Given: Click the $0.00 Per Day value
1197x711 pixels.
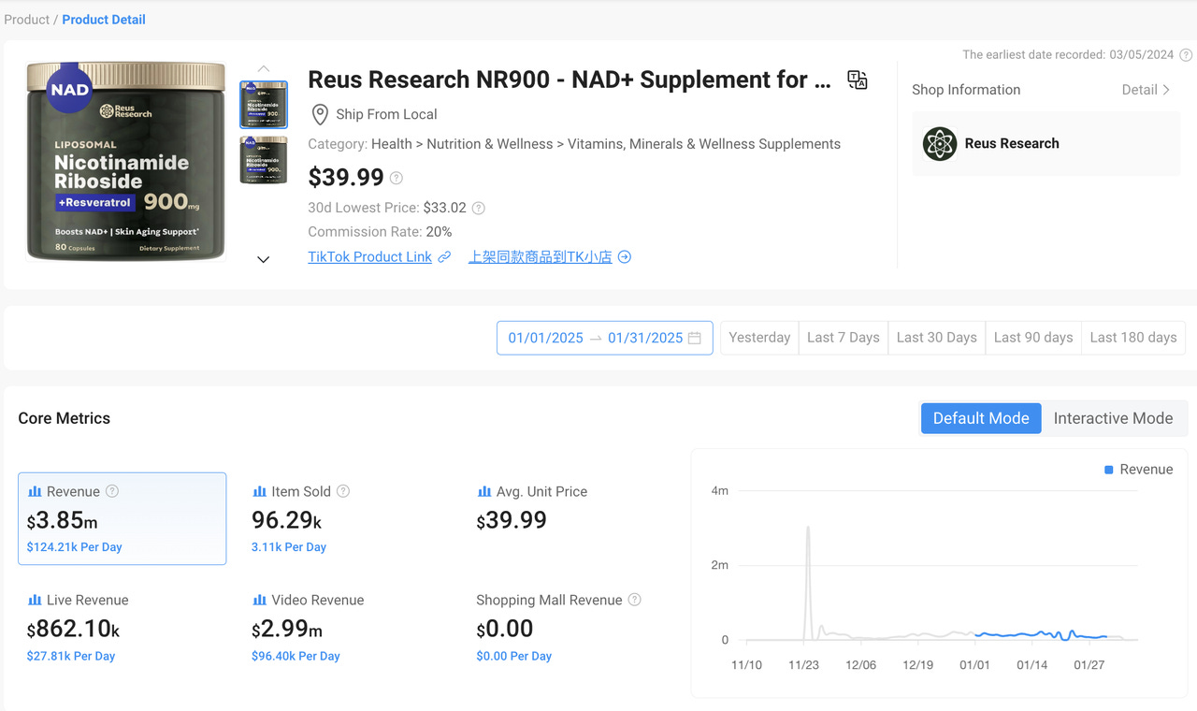Looking at the screenshot, I should (514, 656).
